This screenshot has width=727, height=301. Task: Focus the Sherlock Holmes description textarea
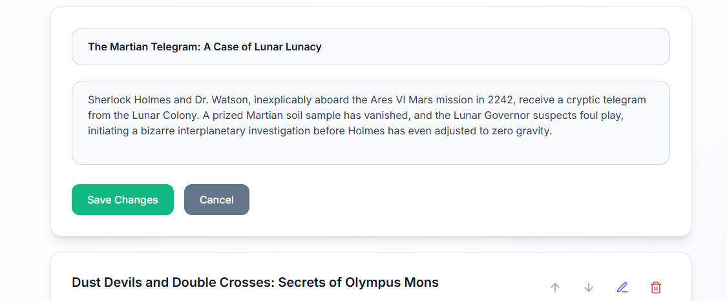[370, 123]
